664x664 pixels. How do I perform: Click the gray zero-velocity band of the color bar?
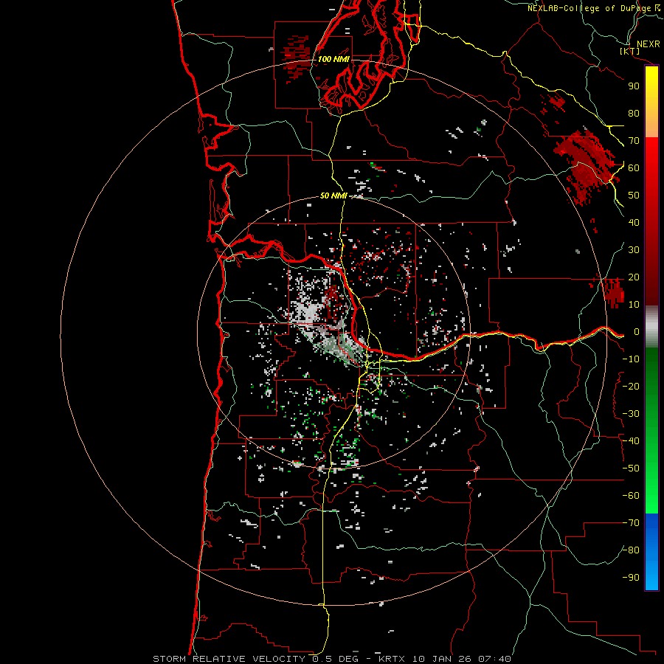click(x=651, y=327)
